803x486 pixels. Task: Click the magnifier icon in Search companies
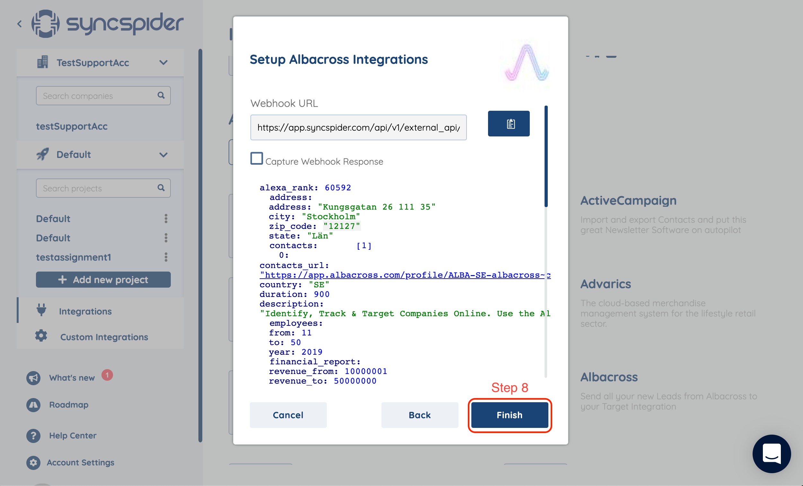pyautogui.click(x=161, y=95)
